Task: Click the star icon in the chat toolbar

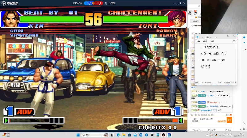Action: [199, 115]
